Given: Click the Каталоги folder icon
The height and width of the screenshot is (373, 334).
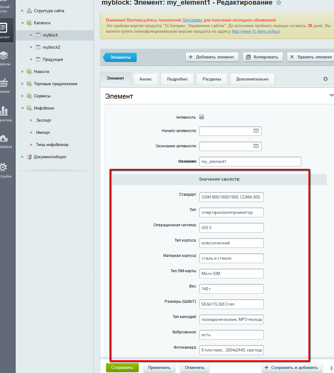Looking at the screenshot, I should pos(29,23).
